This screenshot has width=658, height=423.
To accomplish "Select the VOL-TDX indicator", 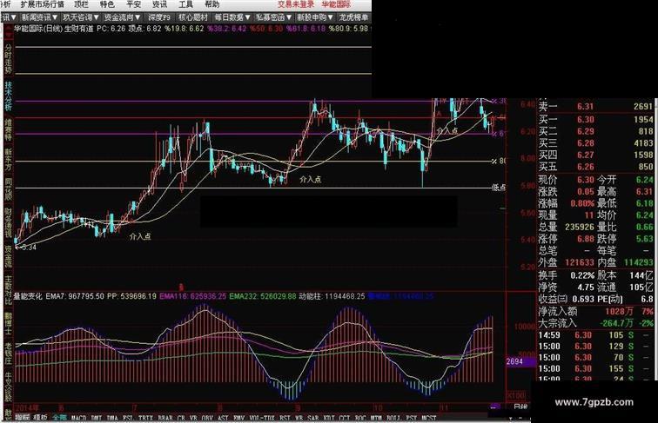I will (261, 418).
